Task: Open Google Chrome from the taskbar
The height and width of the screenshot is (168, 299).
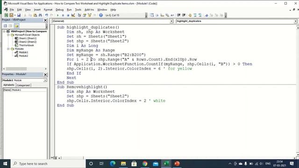Action: pos(145,164)
